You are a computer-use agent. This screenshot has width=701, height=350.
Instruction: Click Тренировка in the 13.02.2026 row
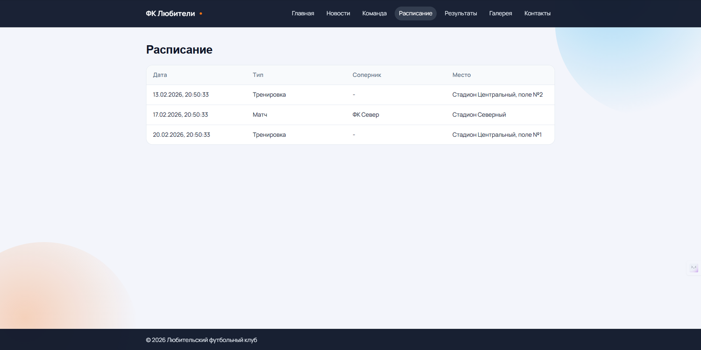tap(269, 95)
